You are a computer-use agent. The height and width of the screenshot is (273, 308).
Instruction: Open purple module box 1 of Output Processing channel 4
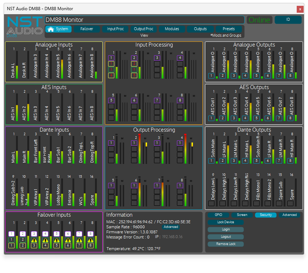pos(180,143)
